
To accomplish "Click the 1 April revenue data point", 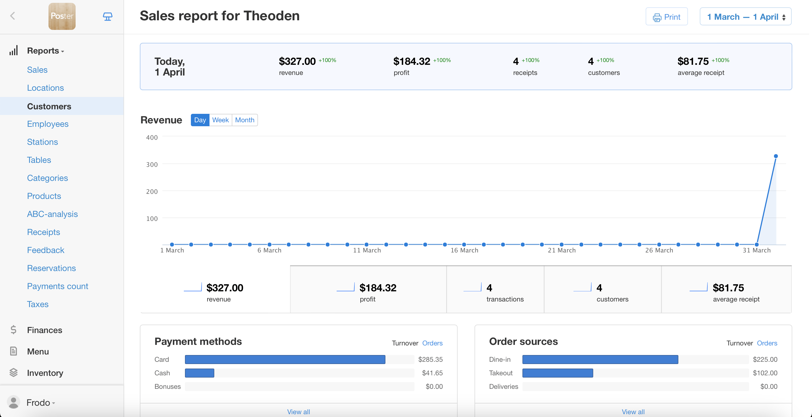I will (x=776, y=156).
